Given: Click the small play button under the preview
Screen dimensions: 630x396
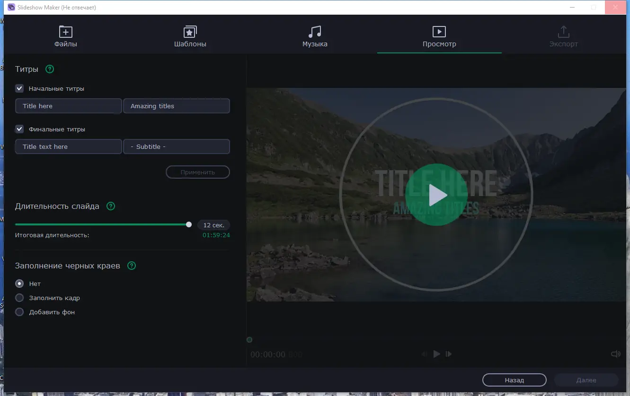Looking at the screenshot, I should click(x=436, y=354).
